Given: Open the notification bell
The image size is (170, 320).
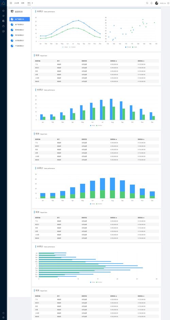Looking at the screenshot, I should (151, 3).
